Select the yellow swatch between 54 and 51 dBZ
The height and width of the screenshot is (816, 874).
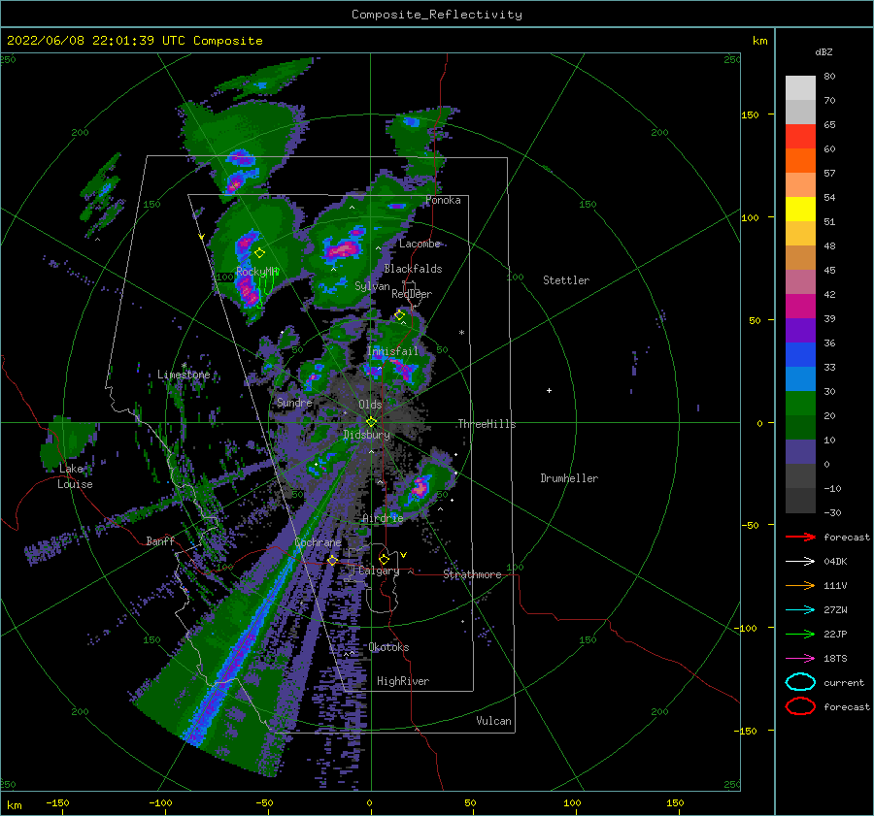(800, 210)
